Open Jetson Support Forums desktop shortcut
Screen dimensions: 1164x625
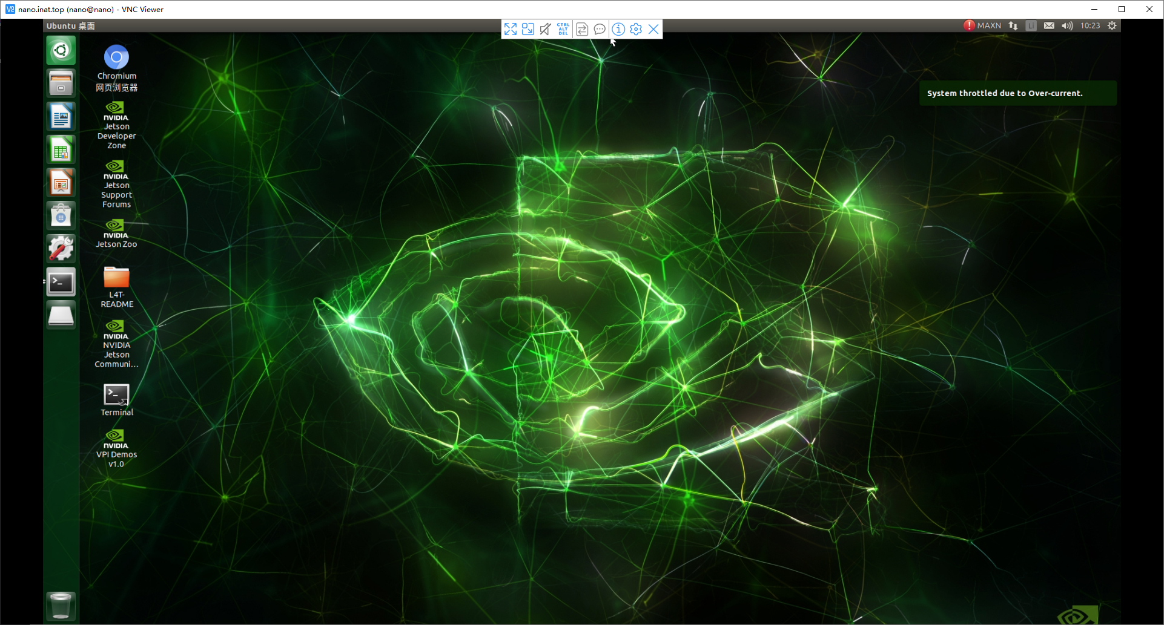(x=117, y=184)
